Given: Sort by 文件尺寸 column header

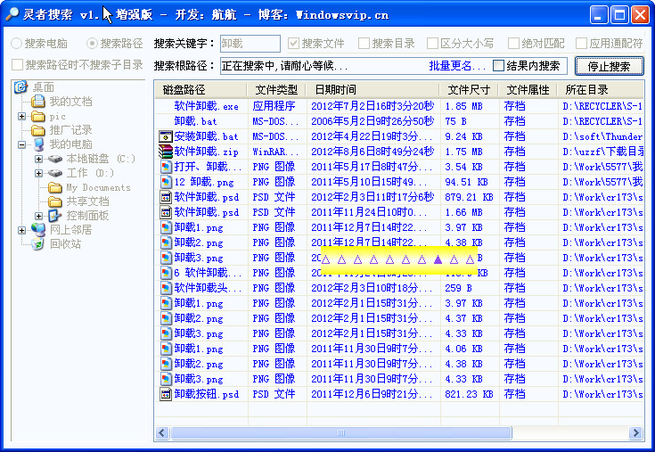Looking at the screenshot, I should pyautogui.click(x=469, y=89).
